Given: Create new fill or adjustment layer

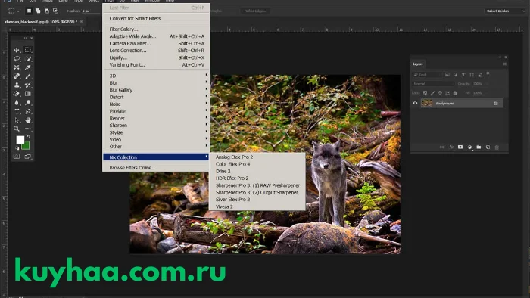Looking at the screenshot, I should click(x=469, y=147).
